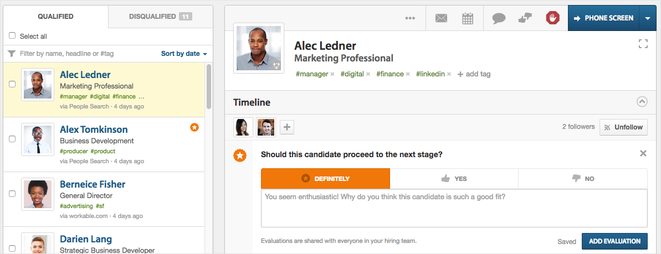This screenshot has width=661, height=254.
Task: Click the Unfollow button
Action: tap(623, 127)
